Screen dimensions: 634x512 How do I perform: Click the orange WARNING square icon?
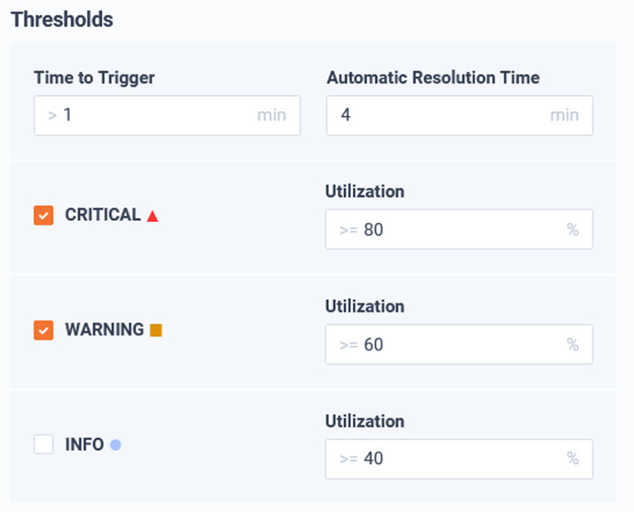(156, 330)
